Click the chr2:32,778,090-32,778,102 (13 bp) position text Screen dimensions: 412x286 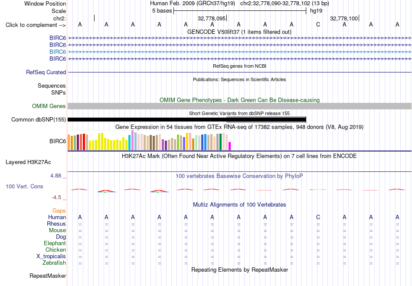(x=284, y=3)
